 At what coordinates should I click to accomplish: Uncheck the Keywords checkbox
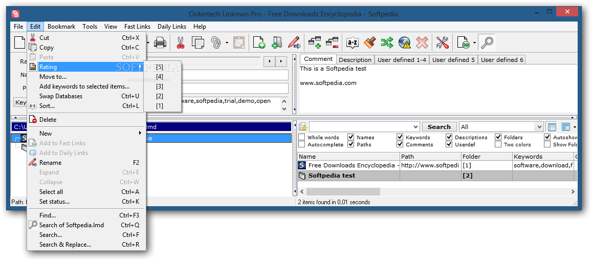(x=400, y=137)
